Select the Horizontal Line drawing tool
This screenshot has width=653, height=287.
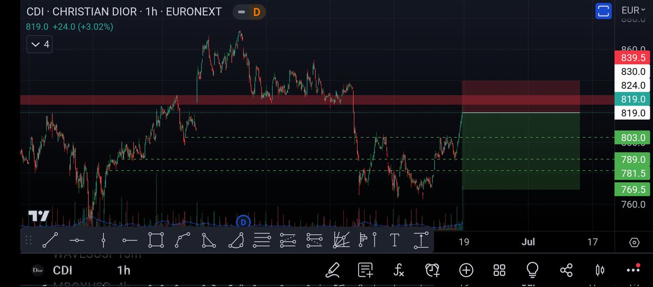(x=77, y=240)
